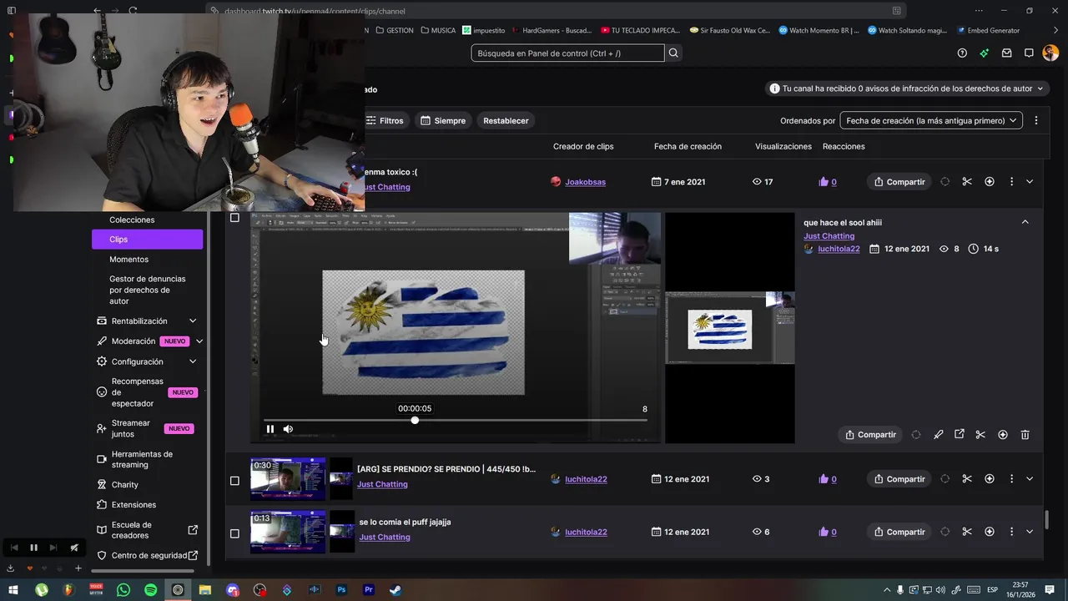Open the clips table kebab menu near sort

(1036, 120)
